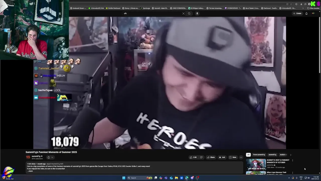Open the 'Isle of Siptah' bookmark
The image size is (321, 181).
[251, 8]
